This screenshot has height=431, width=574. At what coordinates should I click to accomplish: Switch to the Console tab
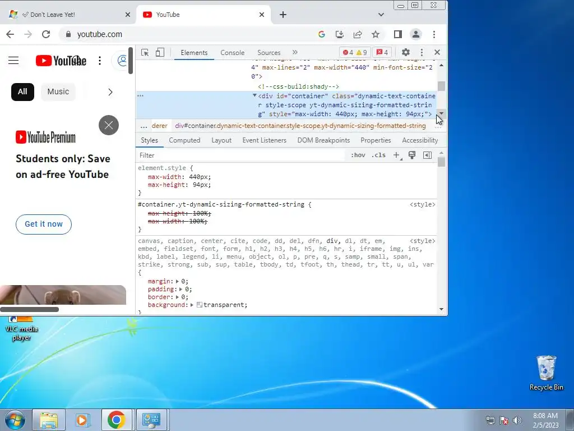point(233,53)
